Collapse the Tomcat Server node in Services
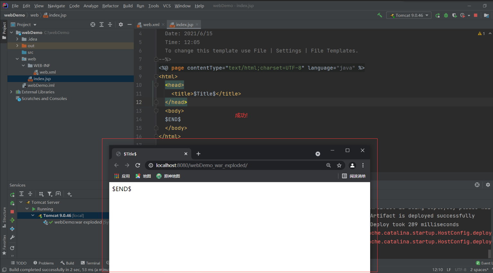Screen dimensions: 493x273 point(21,202)
